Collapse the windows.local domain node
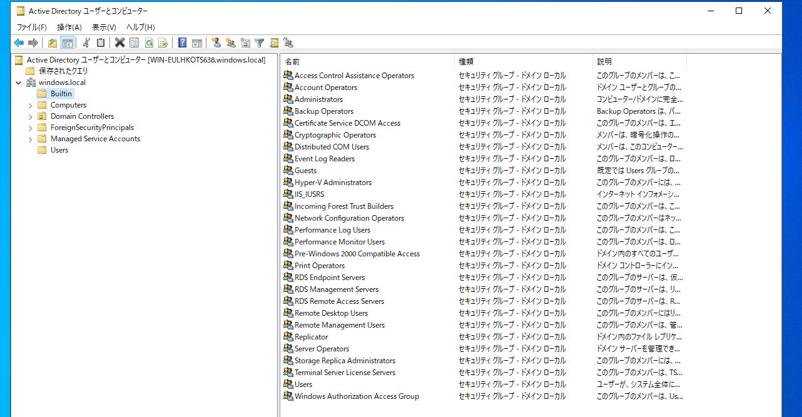The width and height of the screenshot is (802, 417). click(x=19, y=83)
